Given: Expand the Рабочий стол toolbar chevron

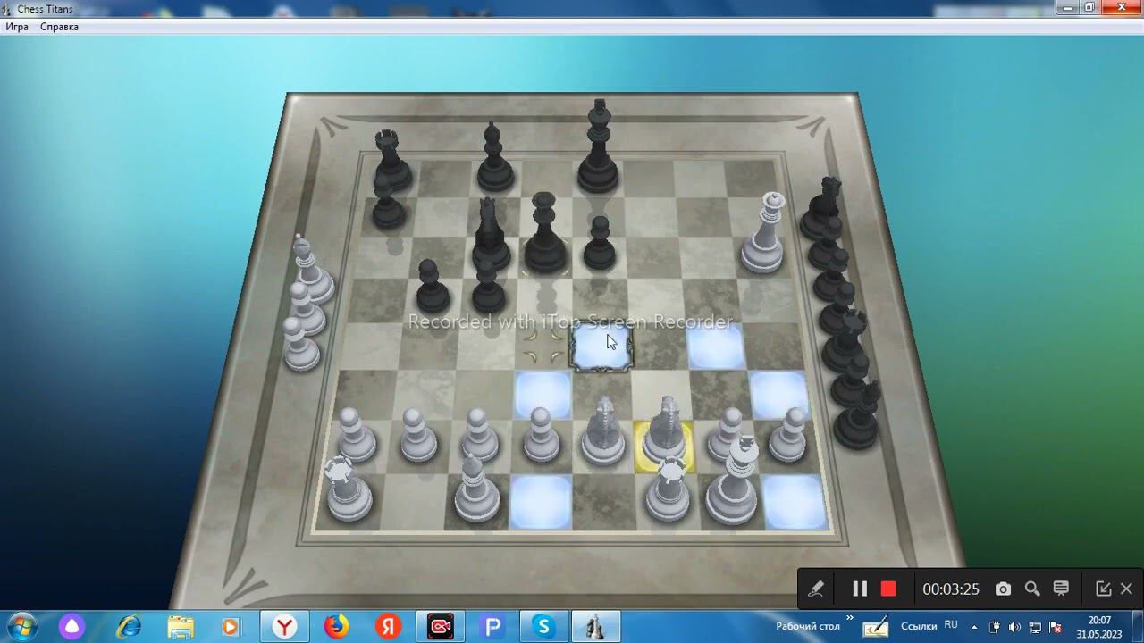Looking at the screenshot, I should (849, 618).
